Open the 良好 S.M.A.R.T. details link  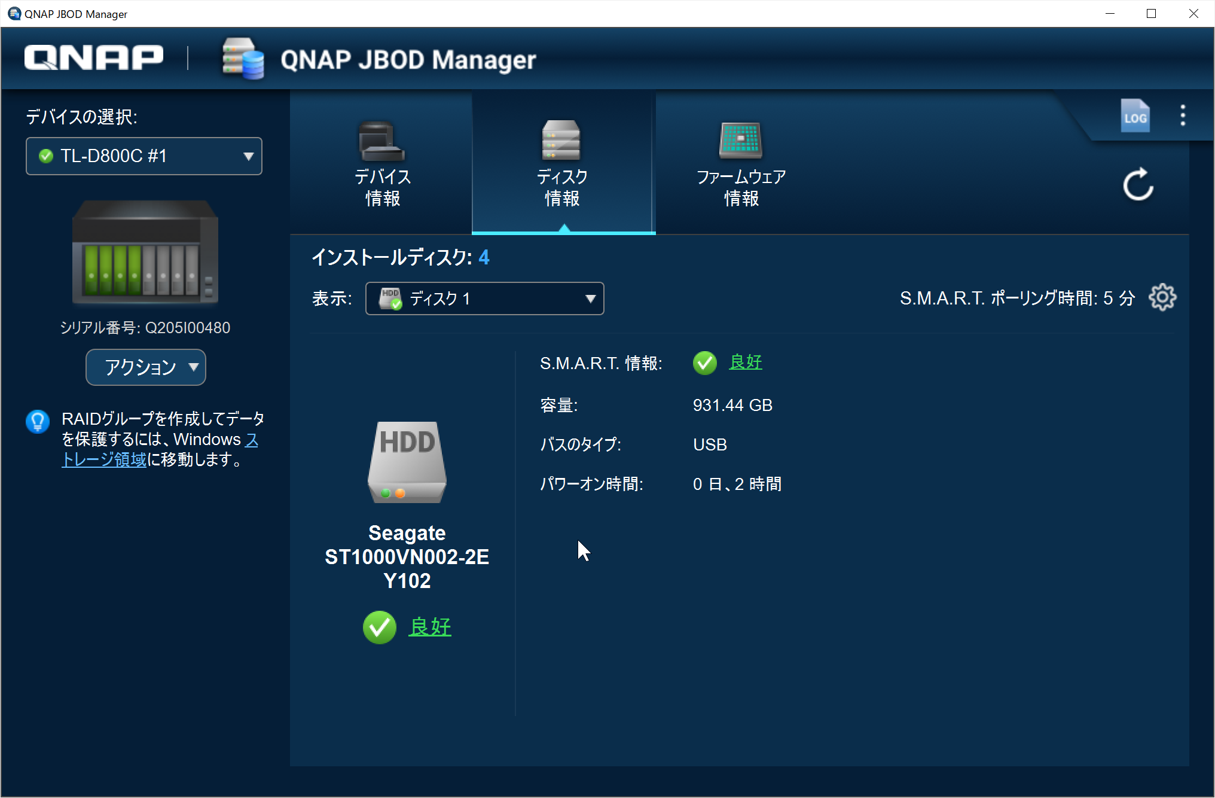(745, 362)
